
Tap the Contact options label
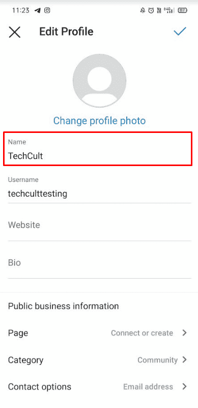tap(40, 387)
